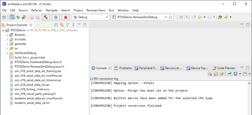Click Collapse All in Project Explorer

click(56, 25)
